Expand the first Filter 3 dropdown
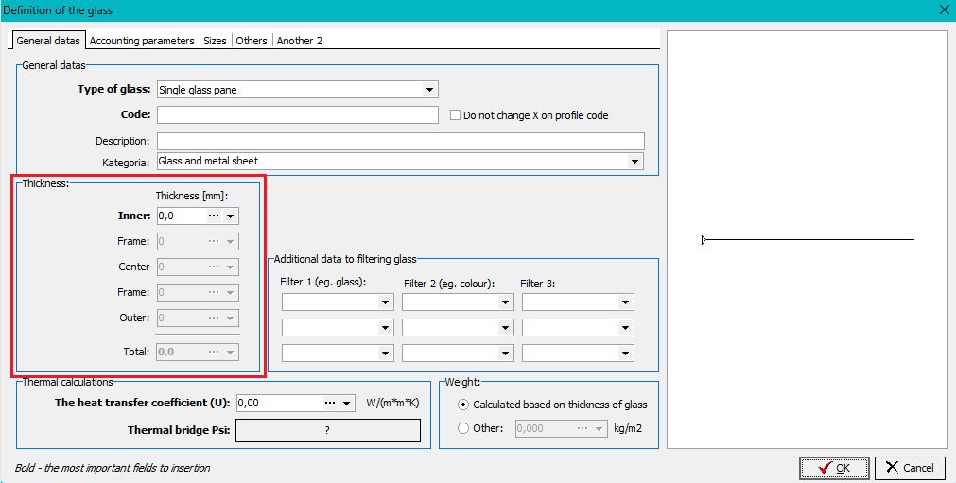956x483 pixels. 626,302
